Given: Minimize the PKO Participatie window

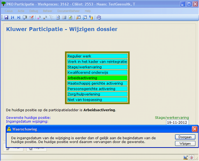Looking at the screenshot, I should coord(183,4).
